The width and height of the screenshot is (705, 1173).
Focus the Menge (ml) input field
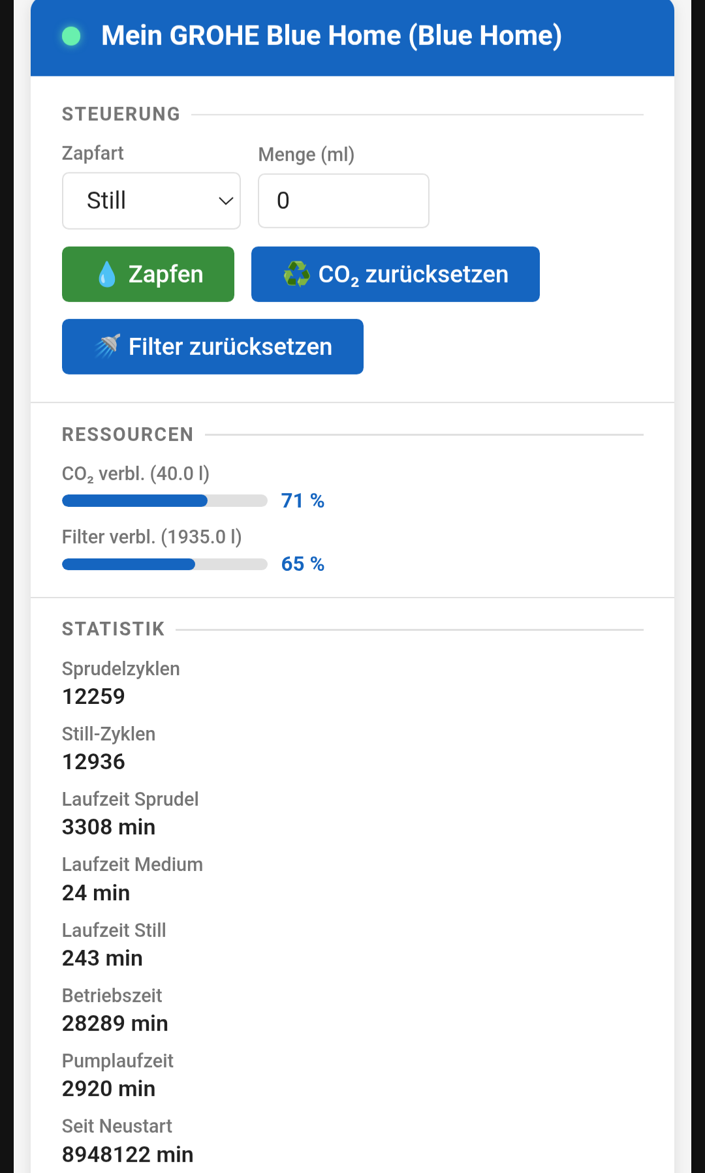tap(343, 201)
